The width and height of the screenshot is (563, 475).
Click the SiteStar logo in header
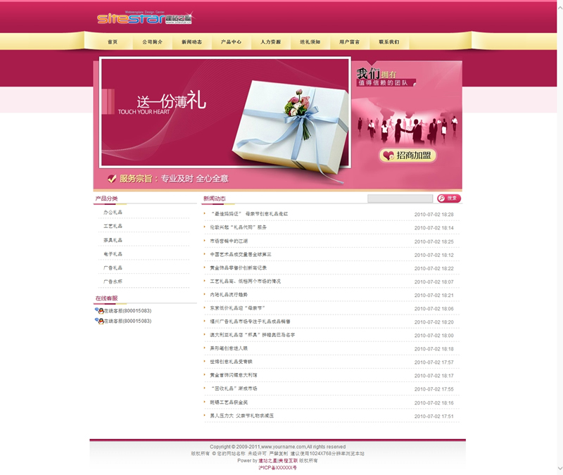click(144, 18)
